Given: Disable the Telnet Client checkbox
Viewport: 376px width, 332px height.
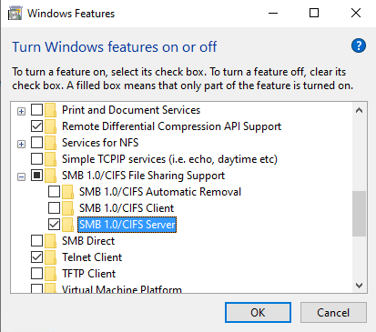Looking at the screenshot, I should pyautogui.click(x=36, y=257).
